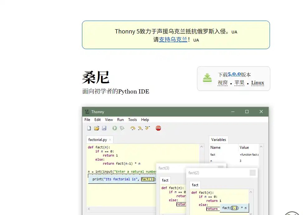Select the 'fact' variable row
This screenshot has height=215, width=303.
pyautogui.click(x=213, y=155)
